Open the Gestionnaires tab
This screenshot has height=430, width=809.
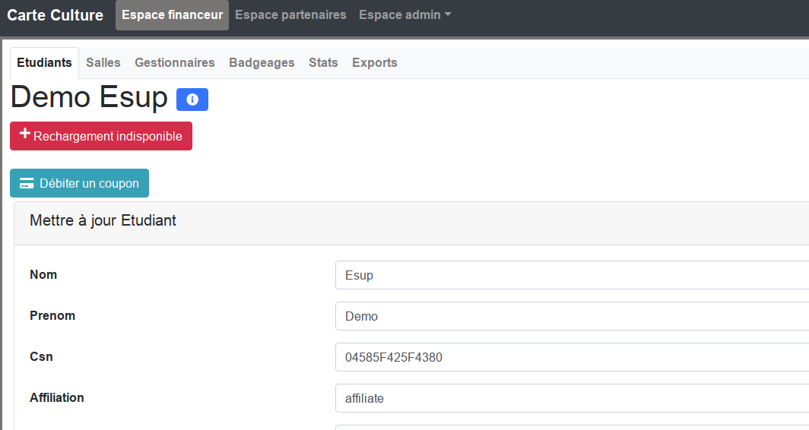[174, 63]
